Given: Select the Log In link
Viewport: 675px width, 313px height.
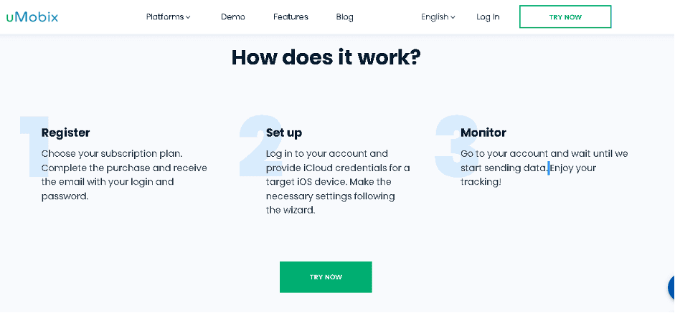Looking at the screenshot, I should (488, 17).
